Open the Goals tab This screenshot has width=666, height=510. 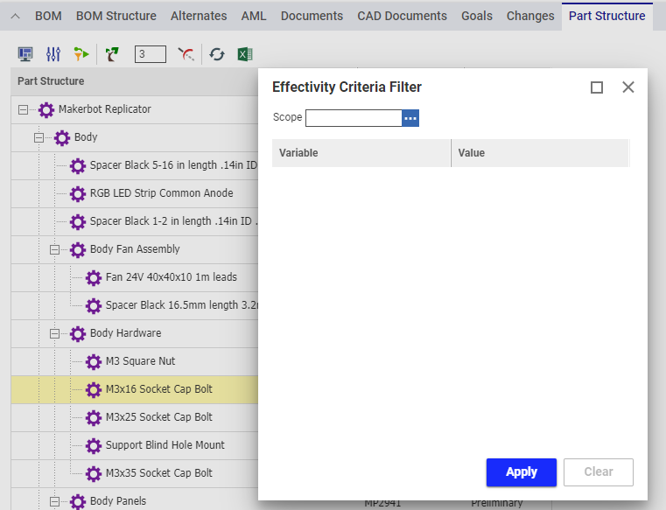click(477, 16)
